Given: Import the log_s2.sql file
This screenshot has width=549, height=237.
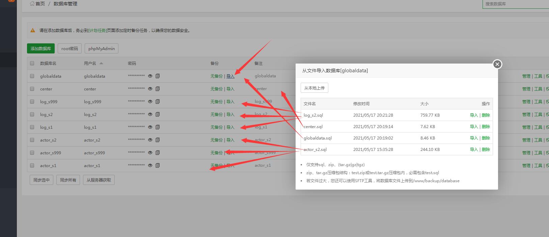Looking at the screenshot, I should point(474,115).
